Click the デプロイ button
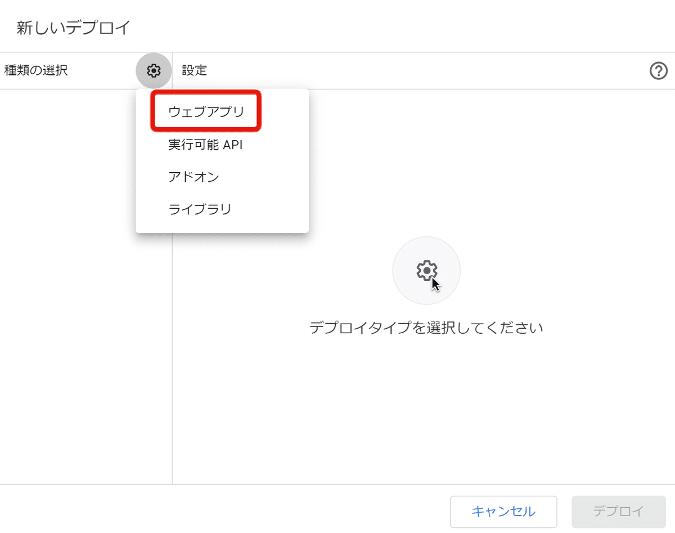 619,512
